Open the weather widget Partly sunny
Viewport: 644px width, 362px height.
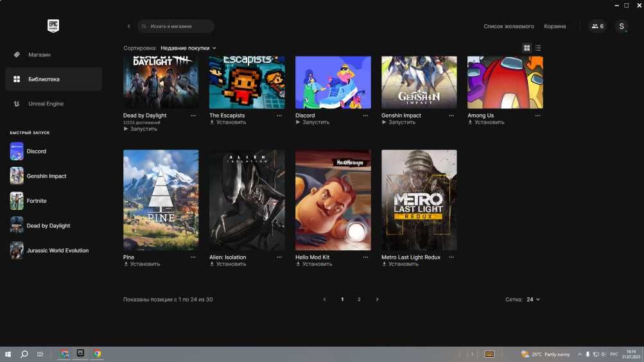click(x=545, y=354)
